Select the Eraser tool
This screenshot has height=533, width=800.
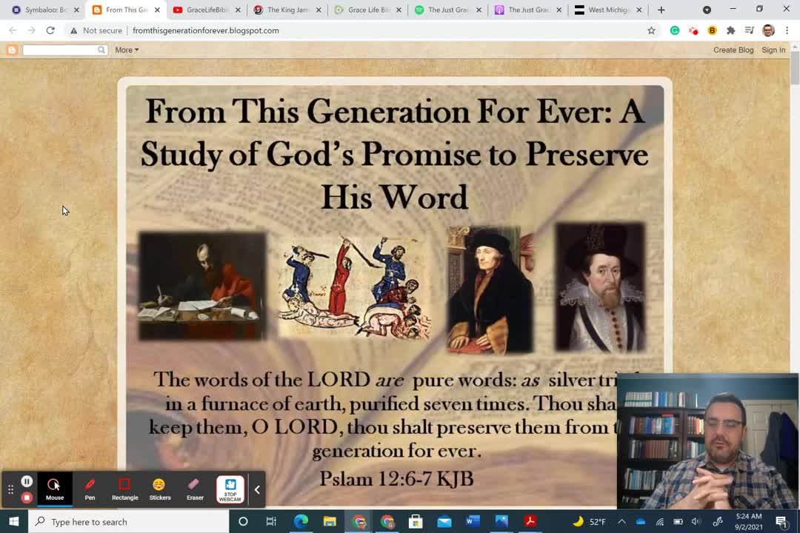pos(195,489)
